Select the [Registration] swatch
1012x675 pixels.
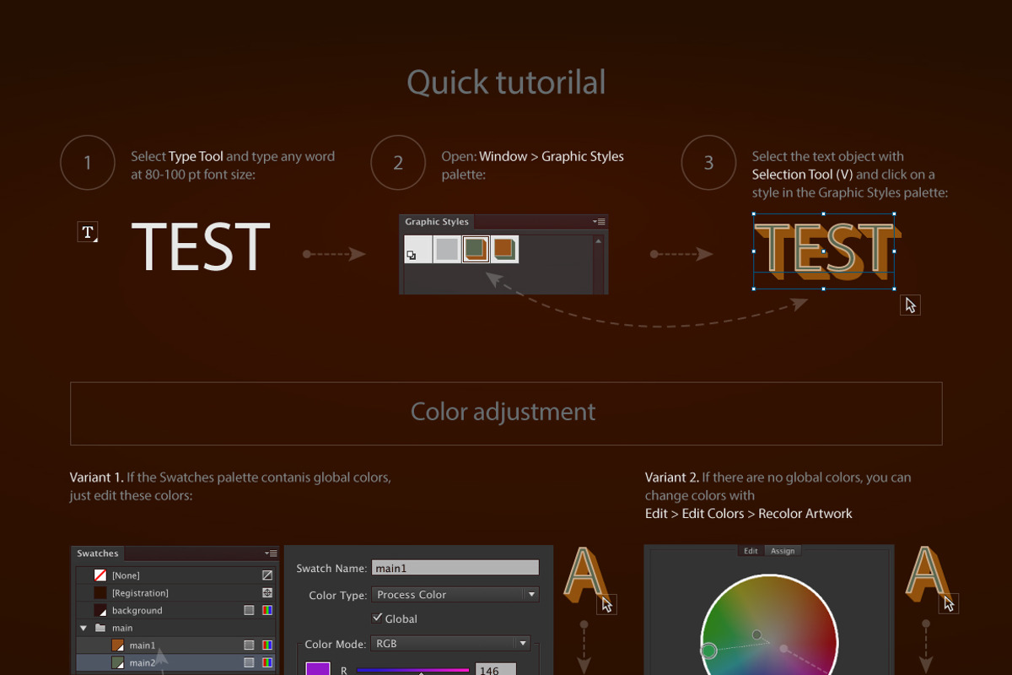(x=175, y=593)
